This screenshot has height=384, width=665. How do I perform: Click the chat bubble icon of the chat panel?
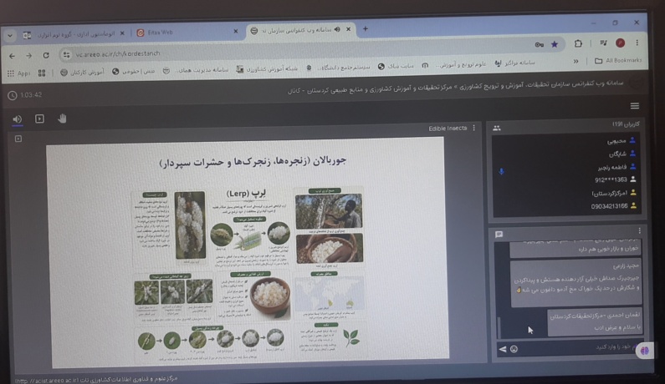(x=499, y=234)
